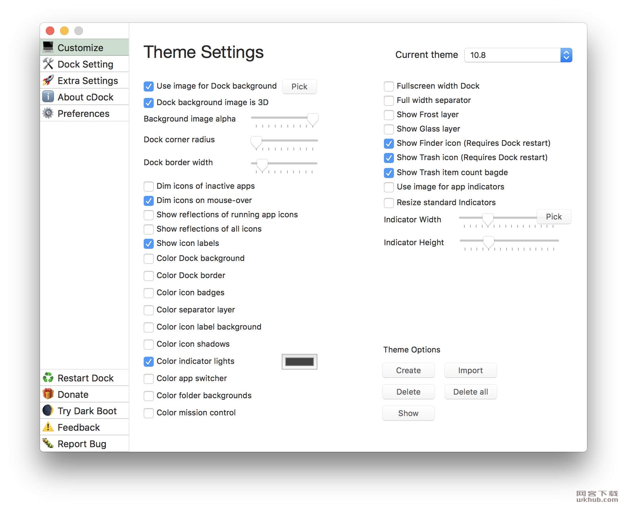Enable Show Glass layer
Image resolution: width=627 pixels, height=509 pixels.
(389, 129)
